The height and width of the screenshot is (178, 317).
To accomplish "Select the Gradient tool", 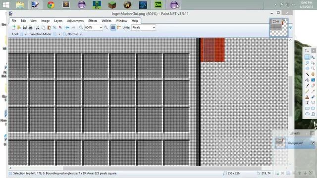I will [313, 80].
